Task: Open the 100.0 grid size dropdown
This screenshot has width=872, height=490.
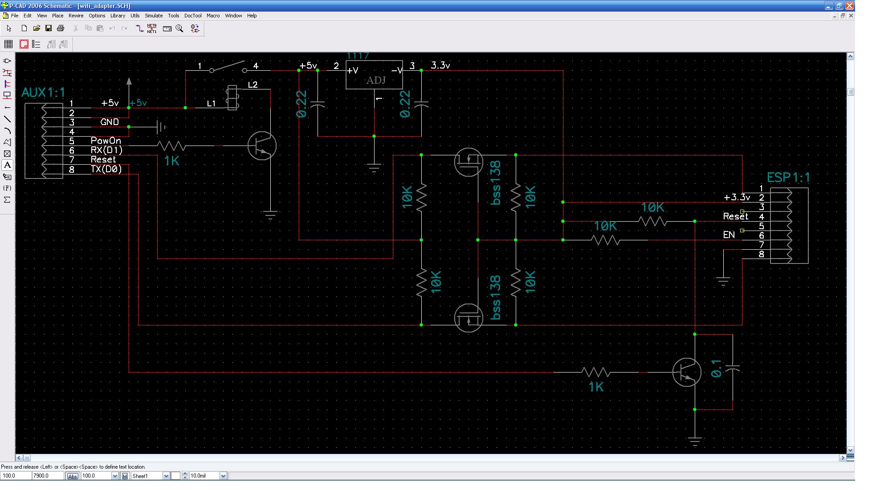Action: tap(115, 476)
